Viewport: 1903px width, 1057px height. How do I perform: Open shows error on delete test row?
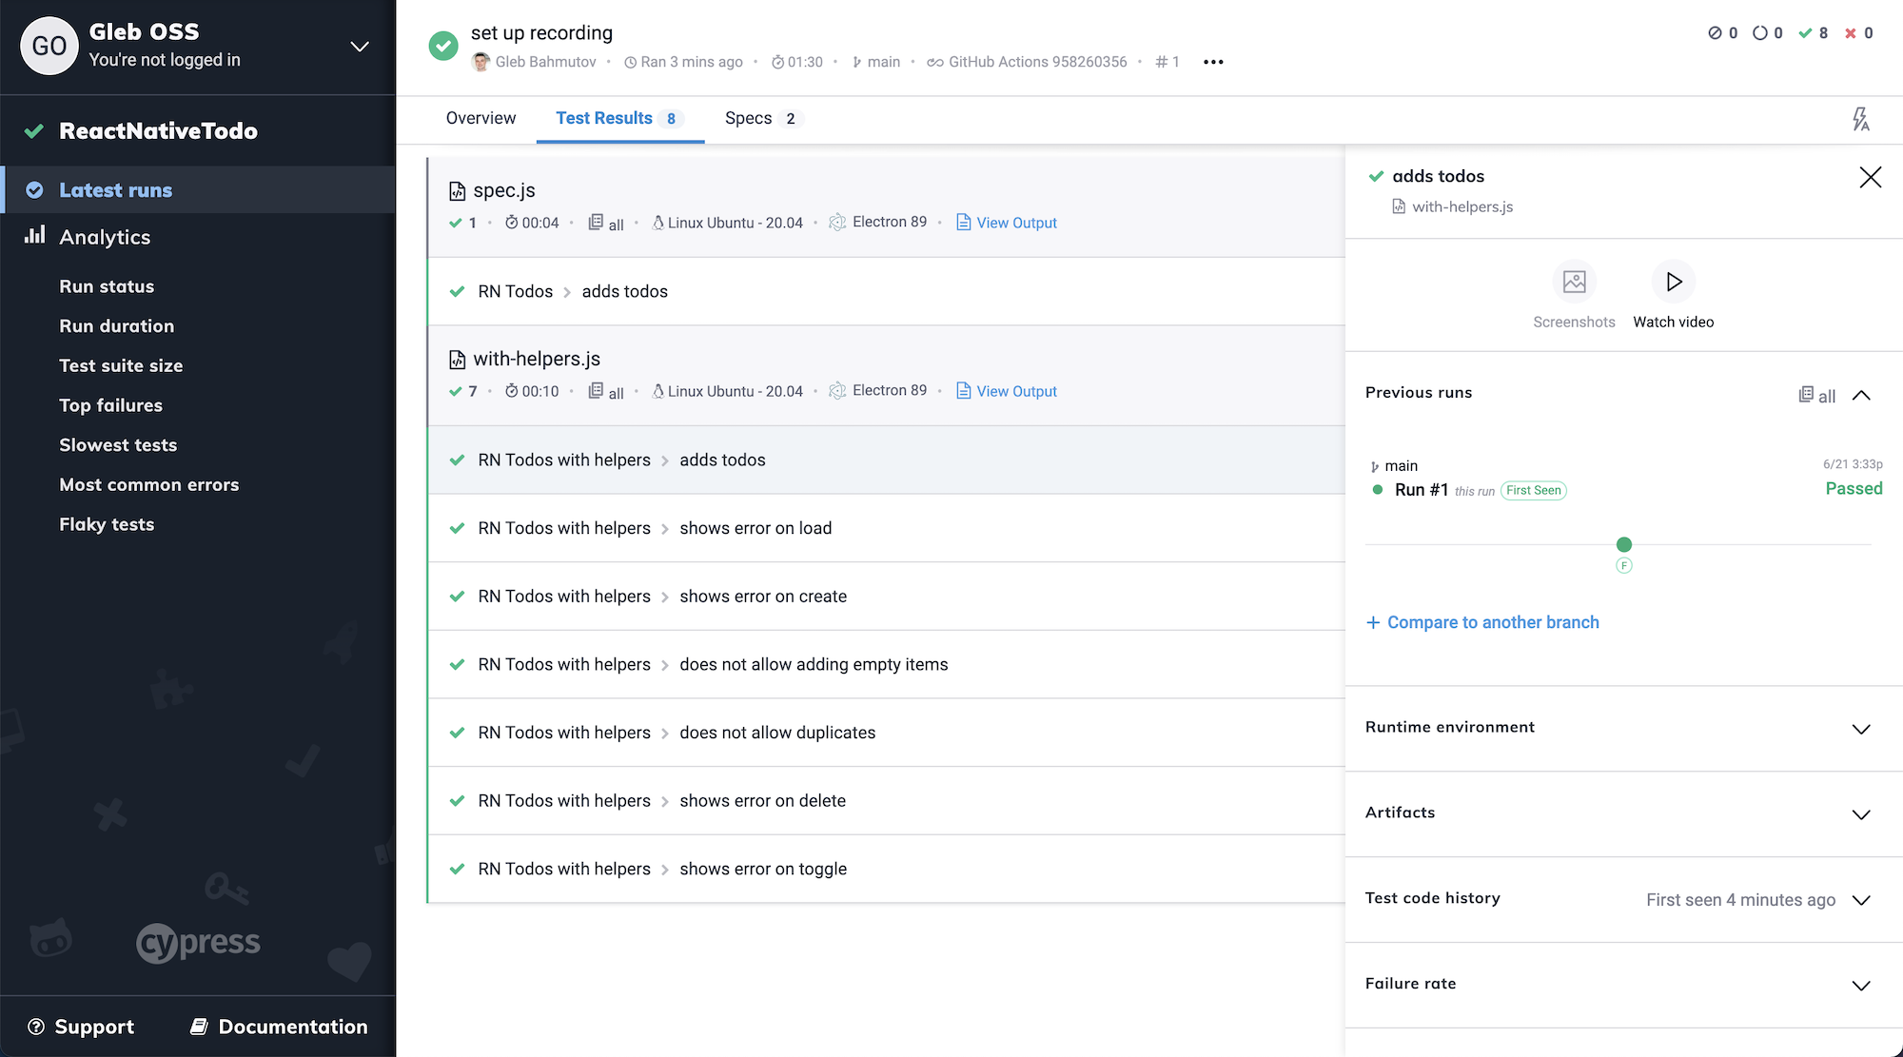tap(886, 801)
